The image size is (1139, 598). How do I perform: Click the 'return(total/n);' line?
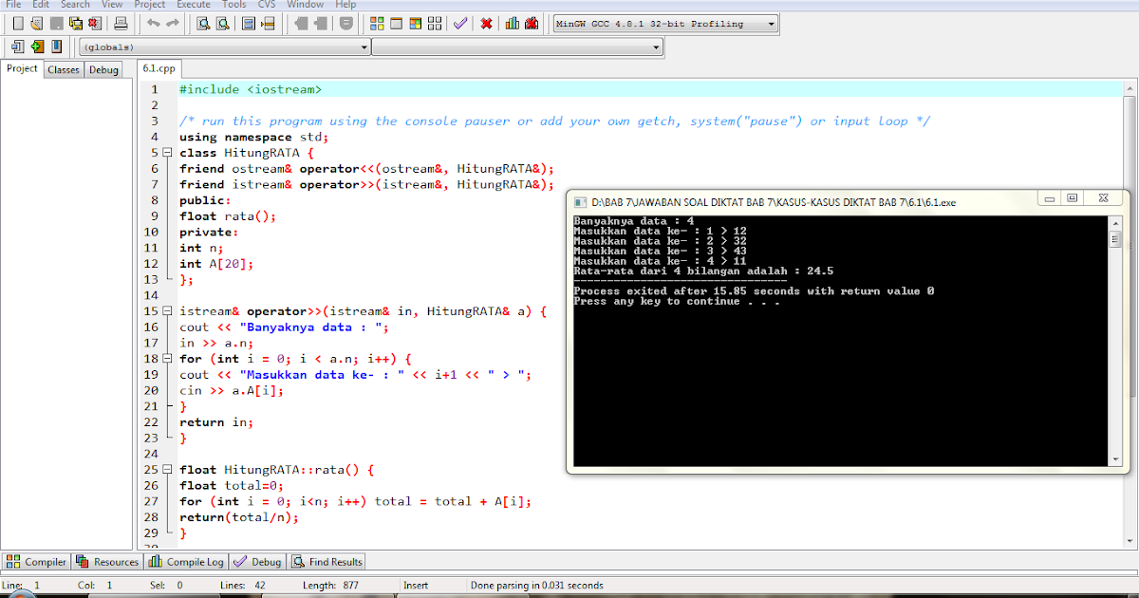pyautogui.click(x=239, y=516)
